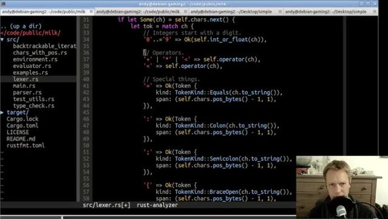Click the '// Integers start with a digit.' comment
The height and width of the screenshot is (219, 388).
tap(192, 33)
